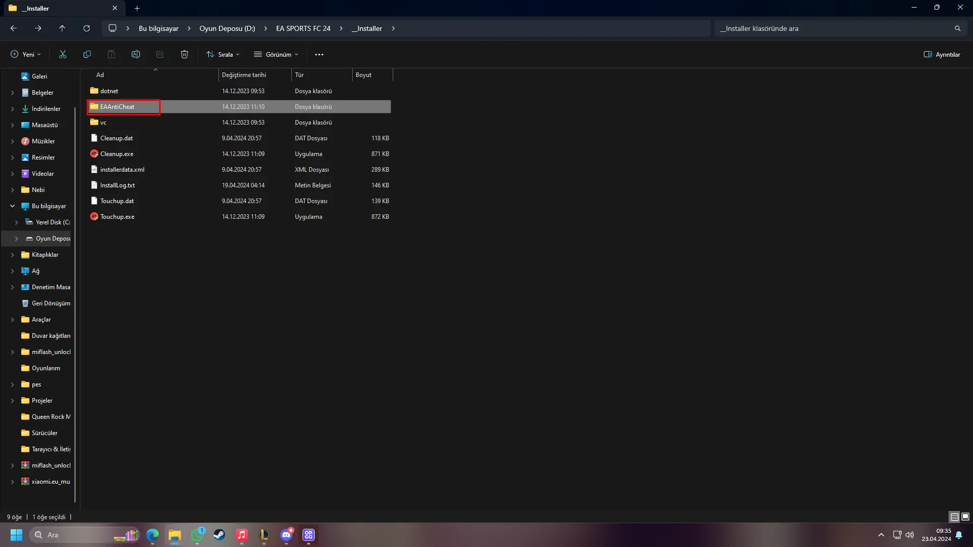Sort by the Boyut column header
The width and height of the screenshot is (973, 547).
click(x=372, y=75)
